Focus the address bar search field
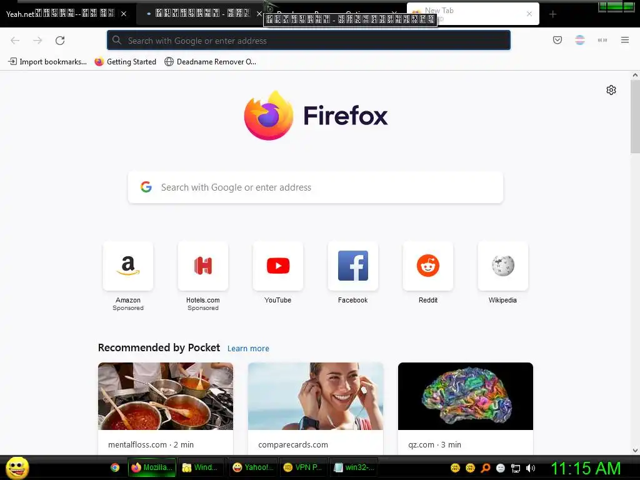 pos(309,41)
